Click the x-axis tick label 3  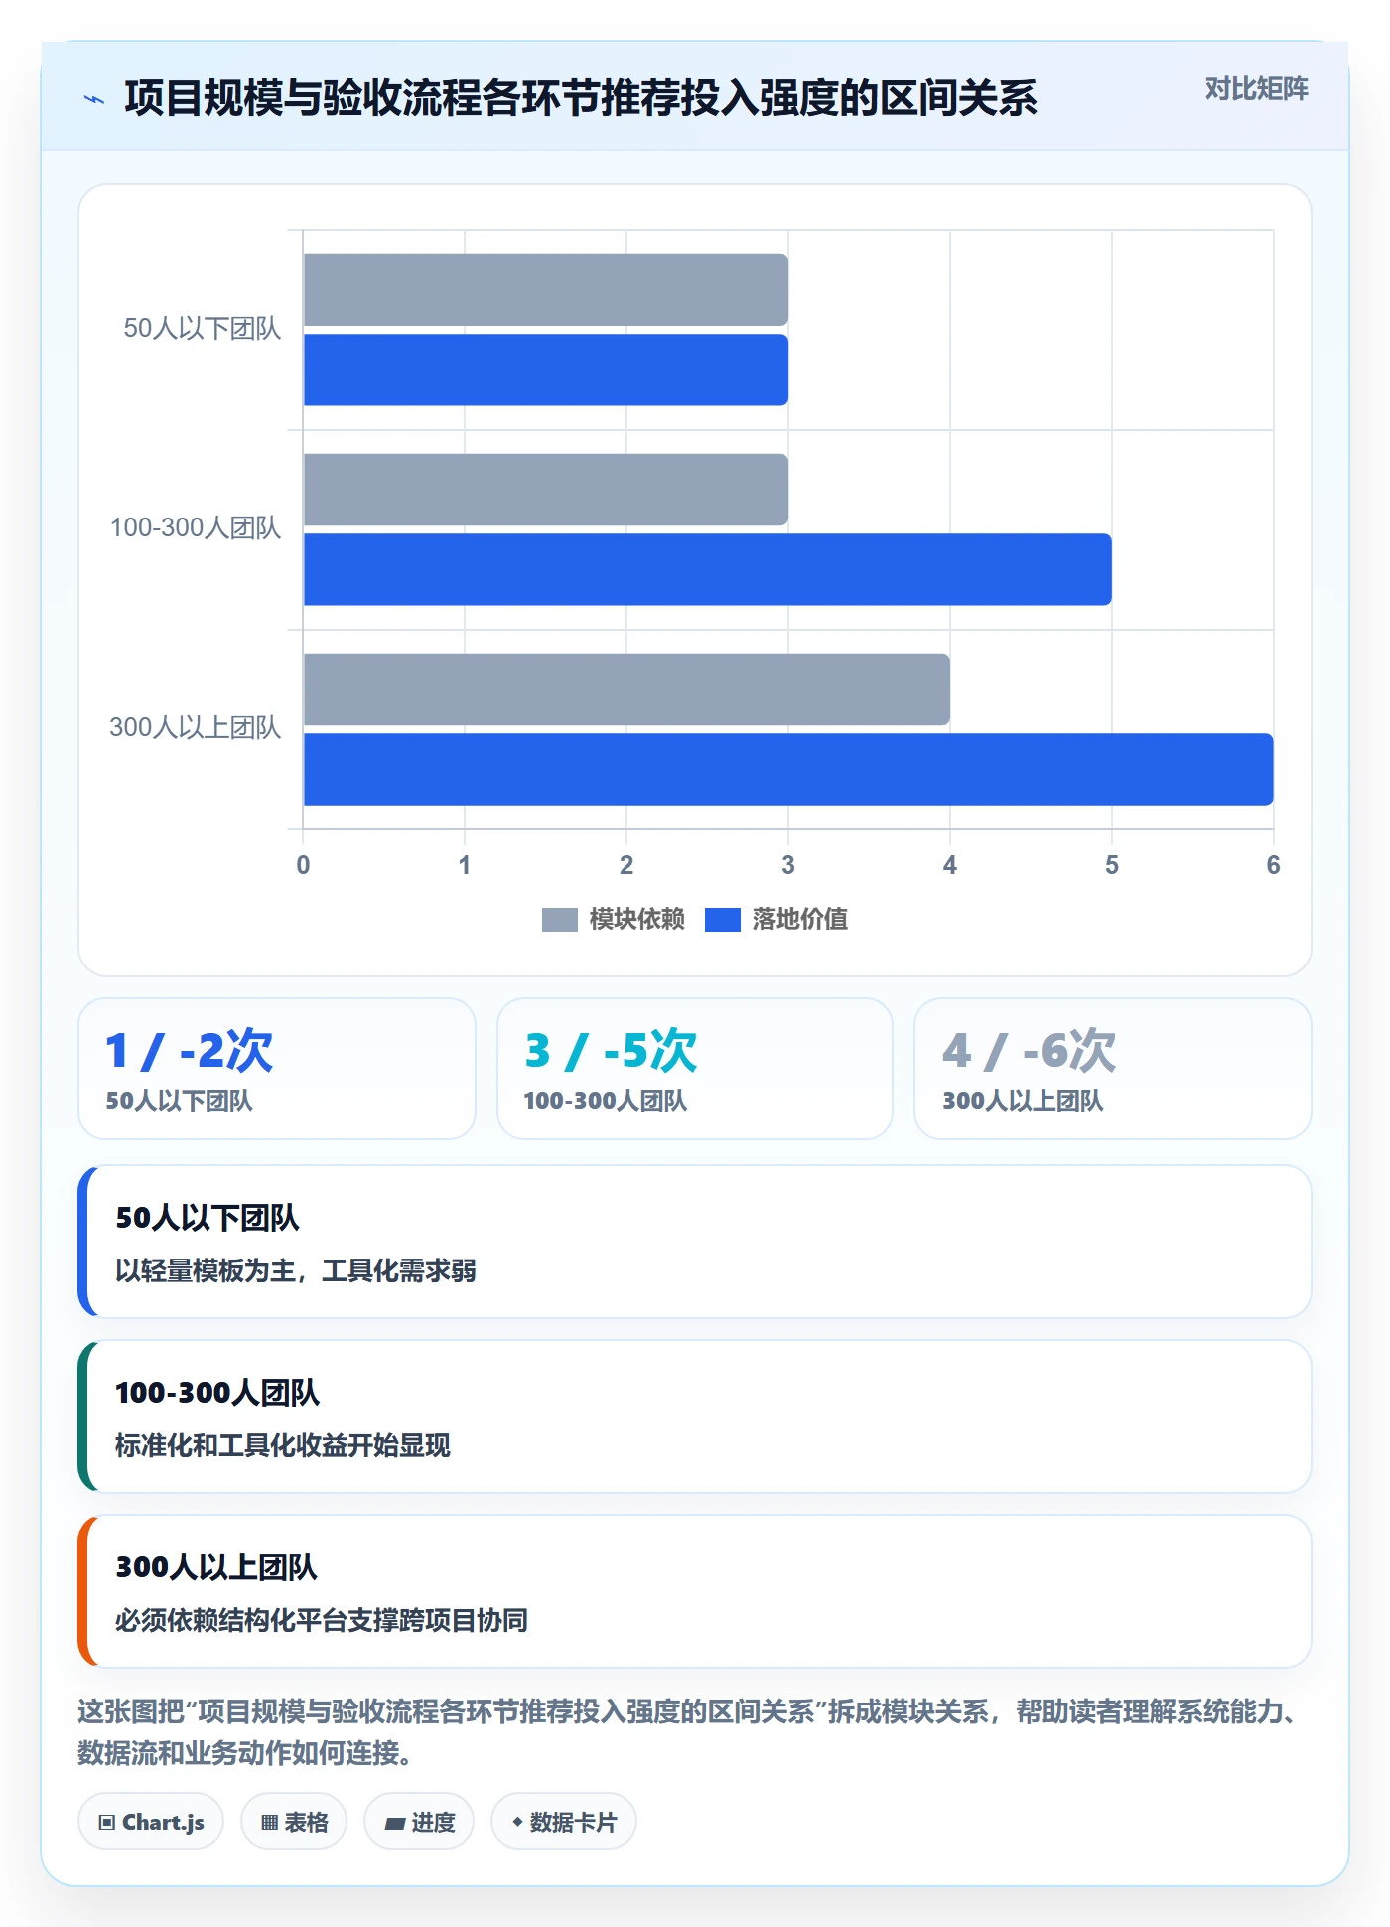[x=788, y=865]
